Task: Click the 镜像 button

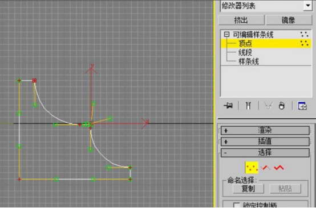Action: tap(289, 20)
